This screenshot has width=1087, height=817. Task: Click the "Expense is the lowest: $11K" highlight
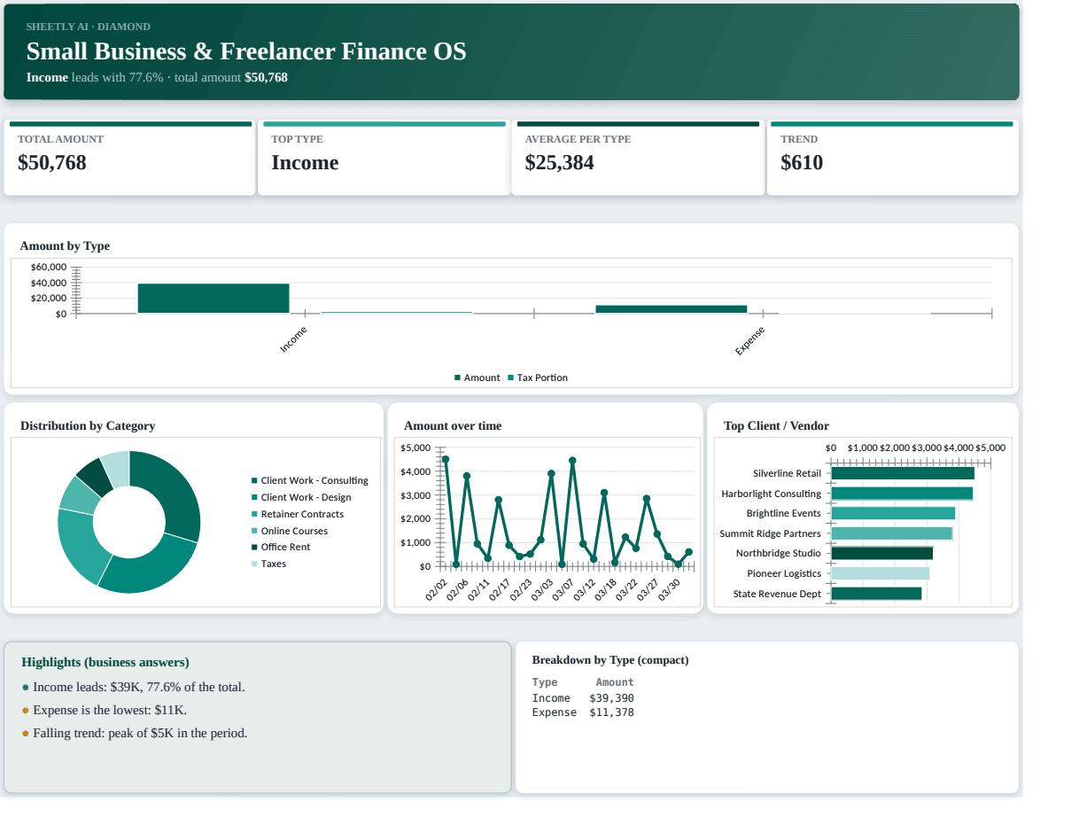click(x=110, y=710)
